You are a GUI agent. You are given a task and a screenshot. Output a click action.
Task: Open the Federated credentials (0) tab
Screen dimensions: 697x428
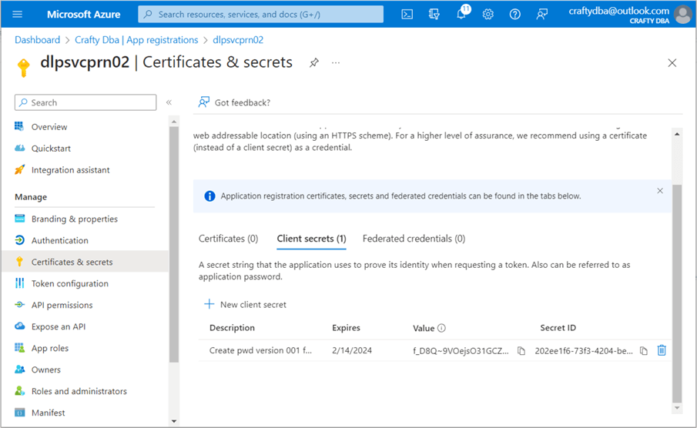click(414, 239)
